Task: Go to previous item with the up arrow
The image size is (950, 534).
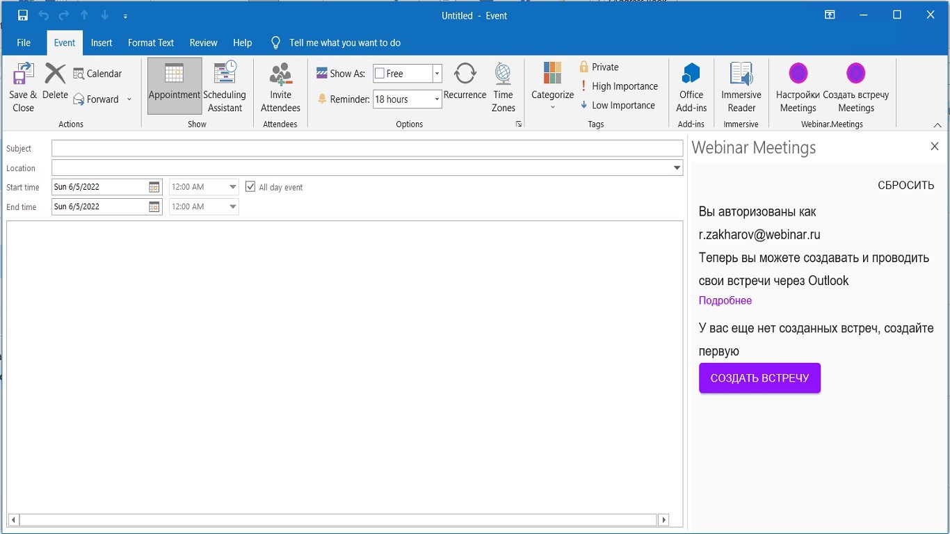Action: pyautogui.click(x=84, y=15)
